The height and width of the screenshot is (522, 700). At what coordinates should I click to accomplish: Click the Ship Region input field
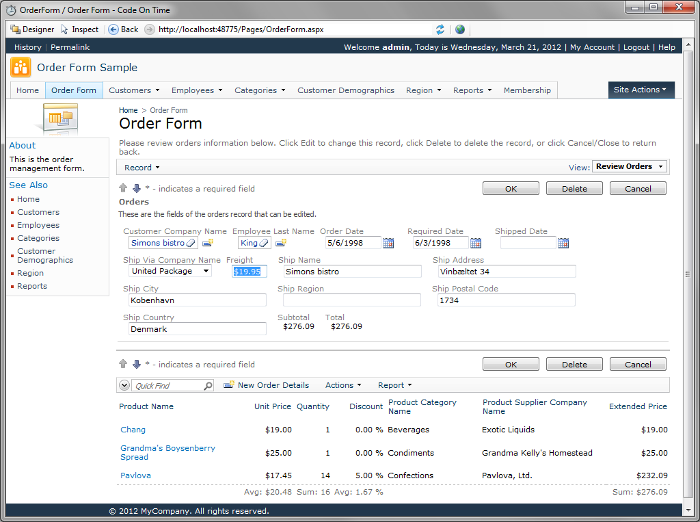pos(352,300)
